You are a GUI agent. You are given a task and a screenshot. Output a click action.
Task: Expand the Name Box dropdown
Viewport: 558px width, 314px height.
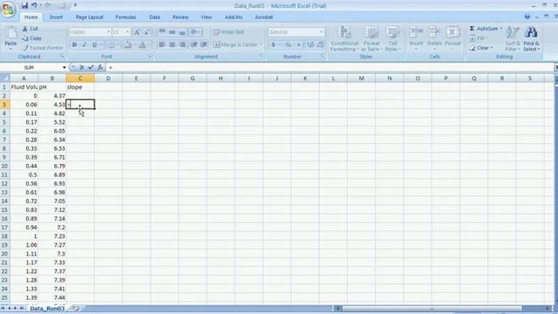64,67
